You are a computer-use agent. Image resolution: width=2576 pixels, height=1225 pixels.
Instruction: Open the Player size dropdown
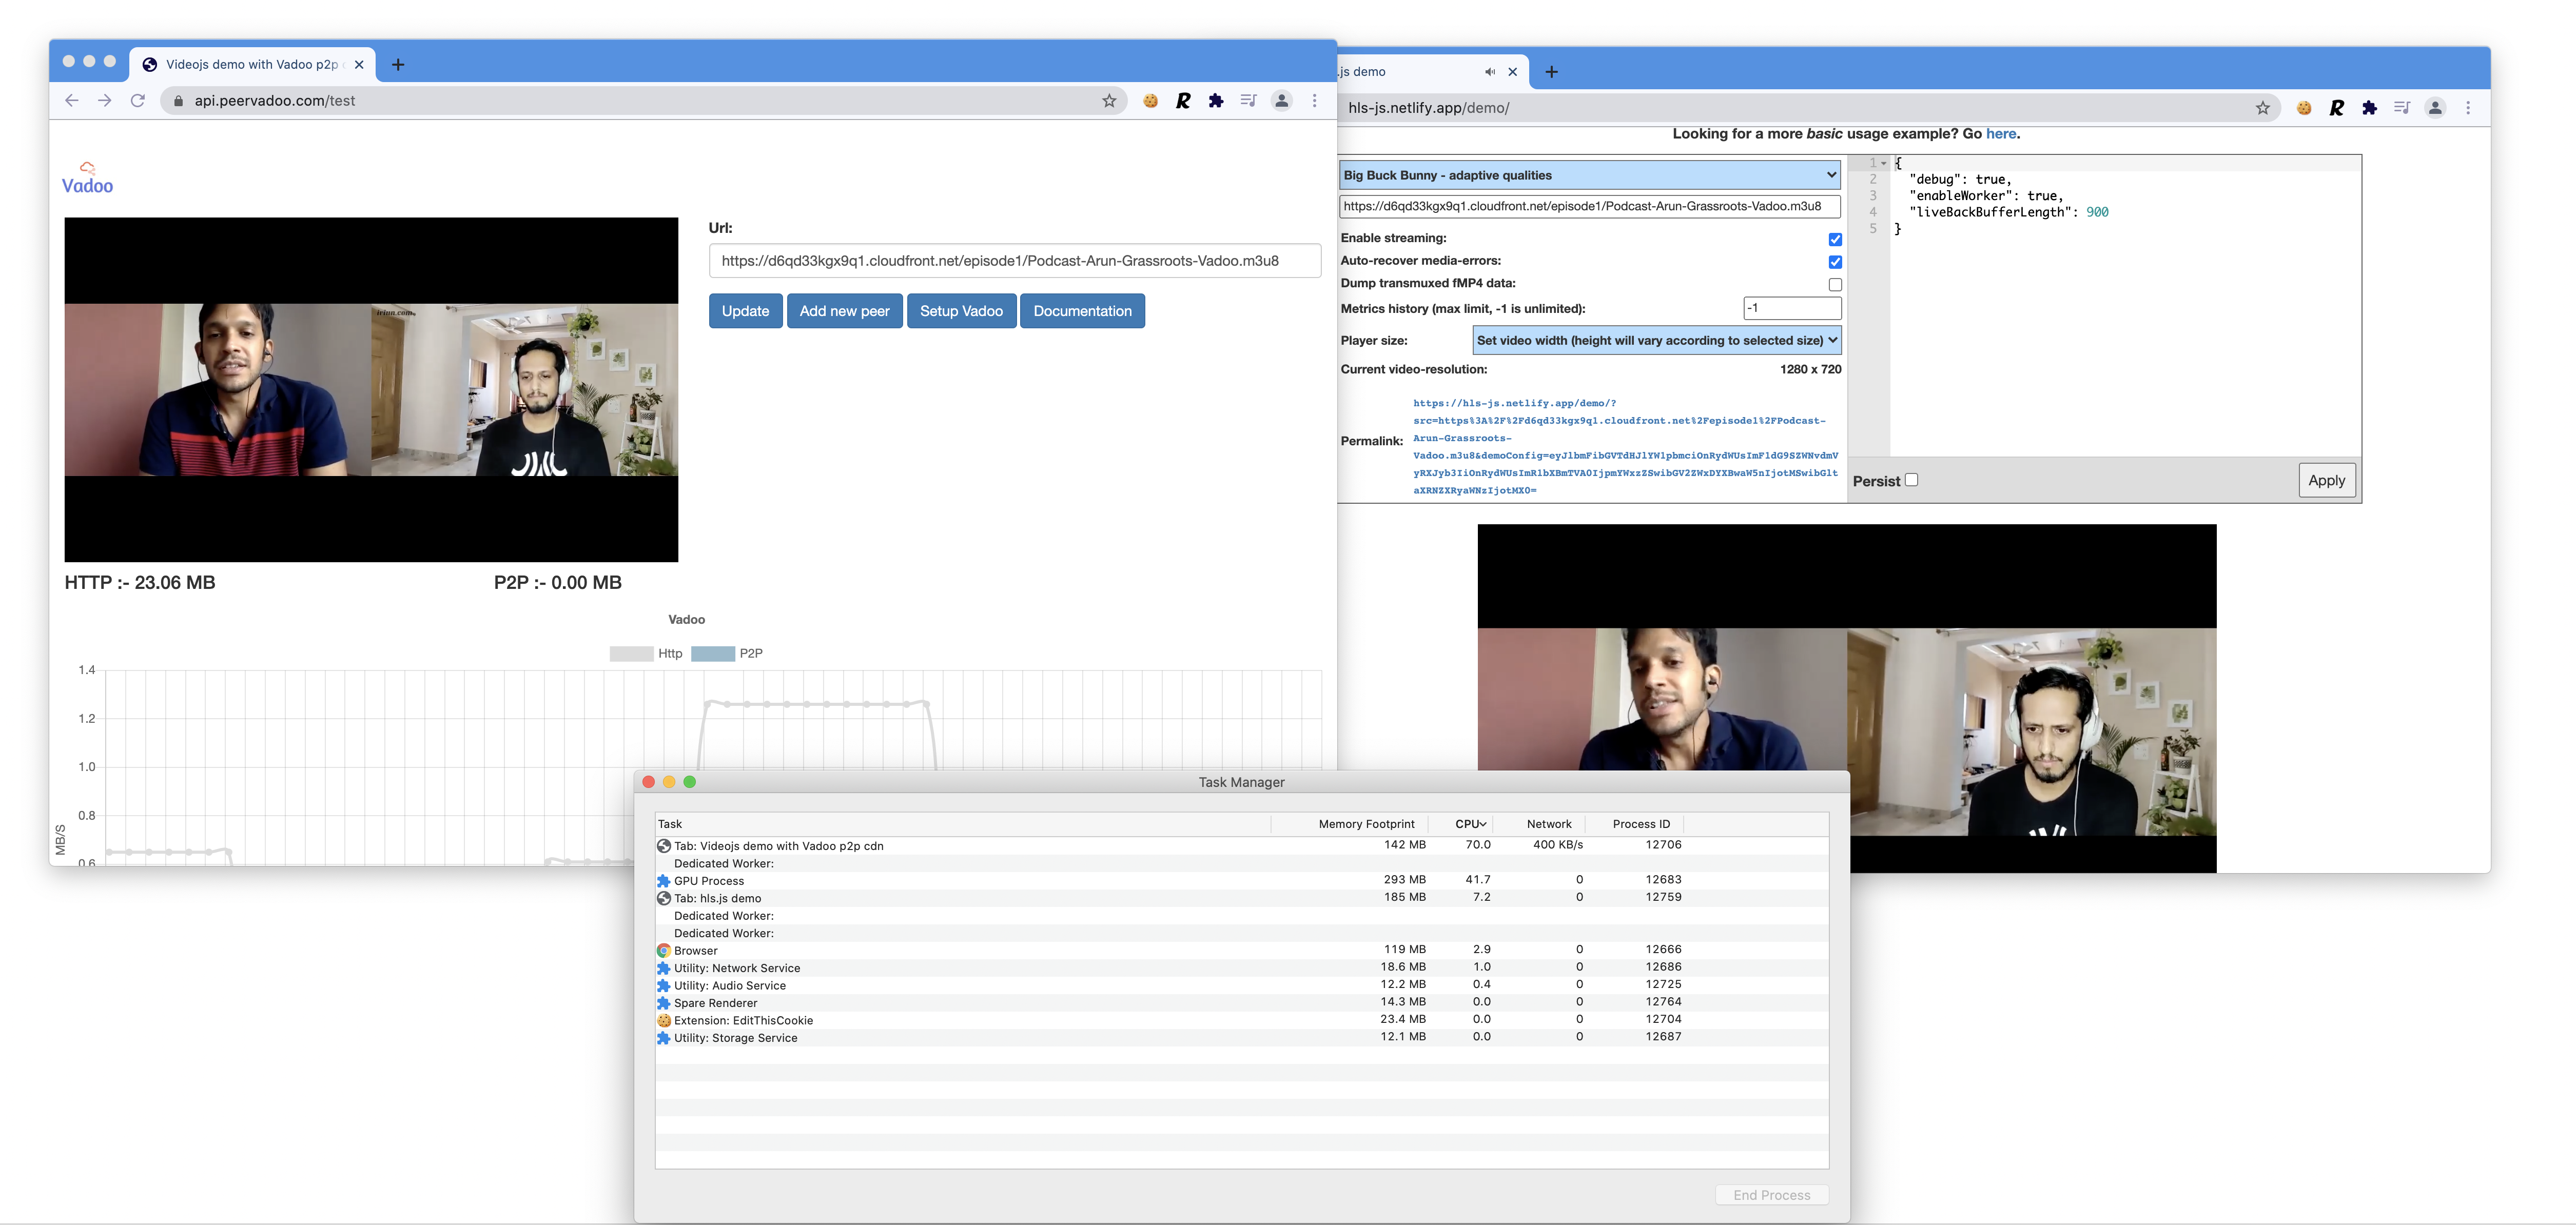pyautogui.click(x=1655, y=340)
